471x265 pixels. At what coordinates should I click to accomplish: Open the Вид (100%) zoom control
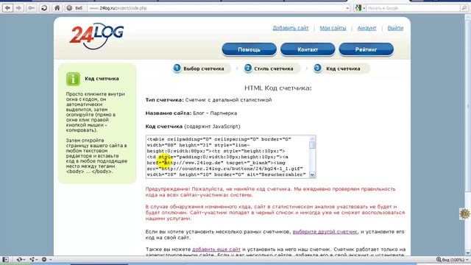452,260
